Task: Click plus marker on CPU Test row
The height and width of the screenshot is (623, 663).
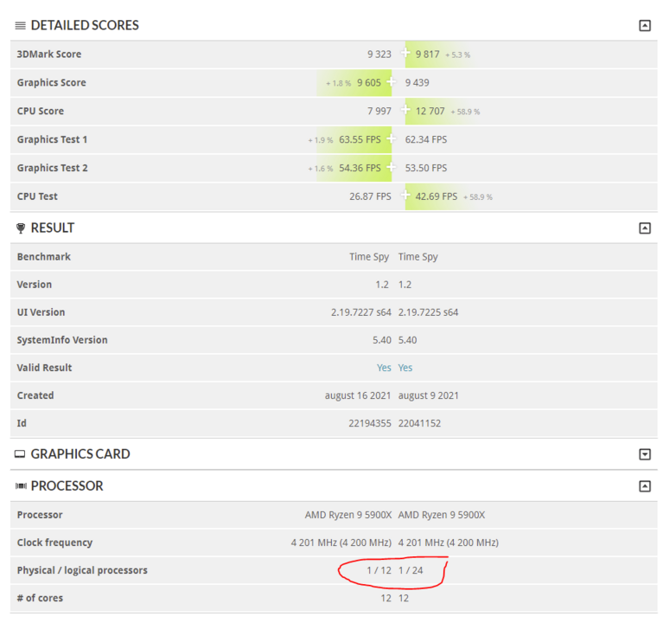Action: pyautogui.click(x=405, y=195)
